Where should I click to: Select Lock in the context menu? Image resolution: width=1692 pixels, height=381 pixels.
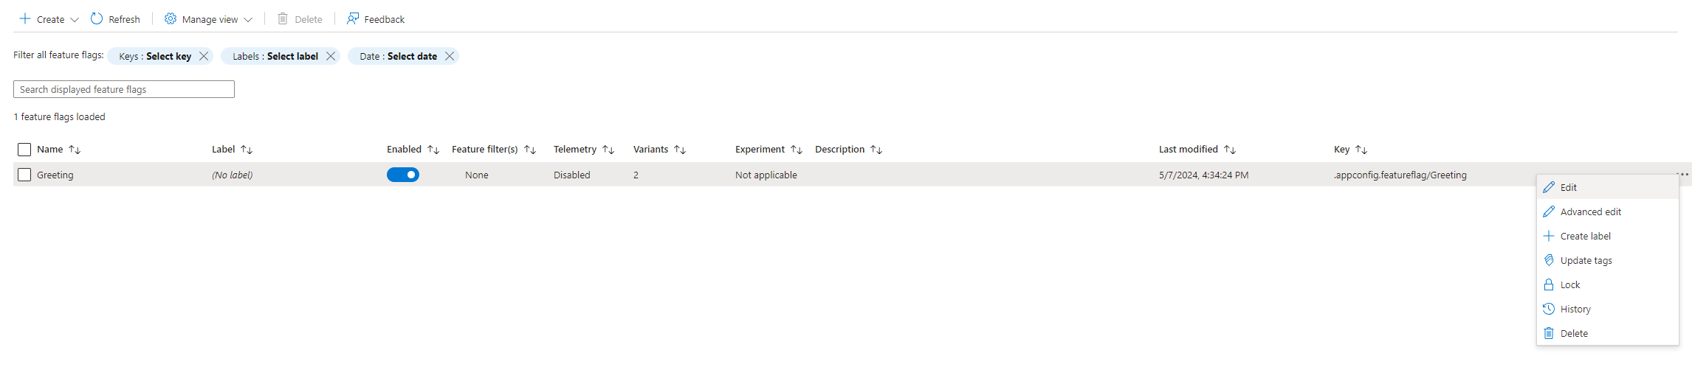[1569, 284]
